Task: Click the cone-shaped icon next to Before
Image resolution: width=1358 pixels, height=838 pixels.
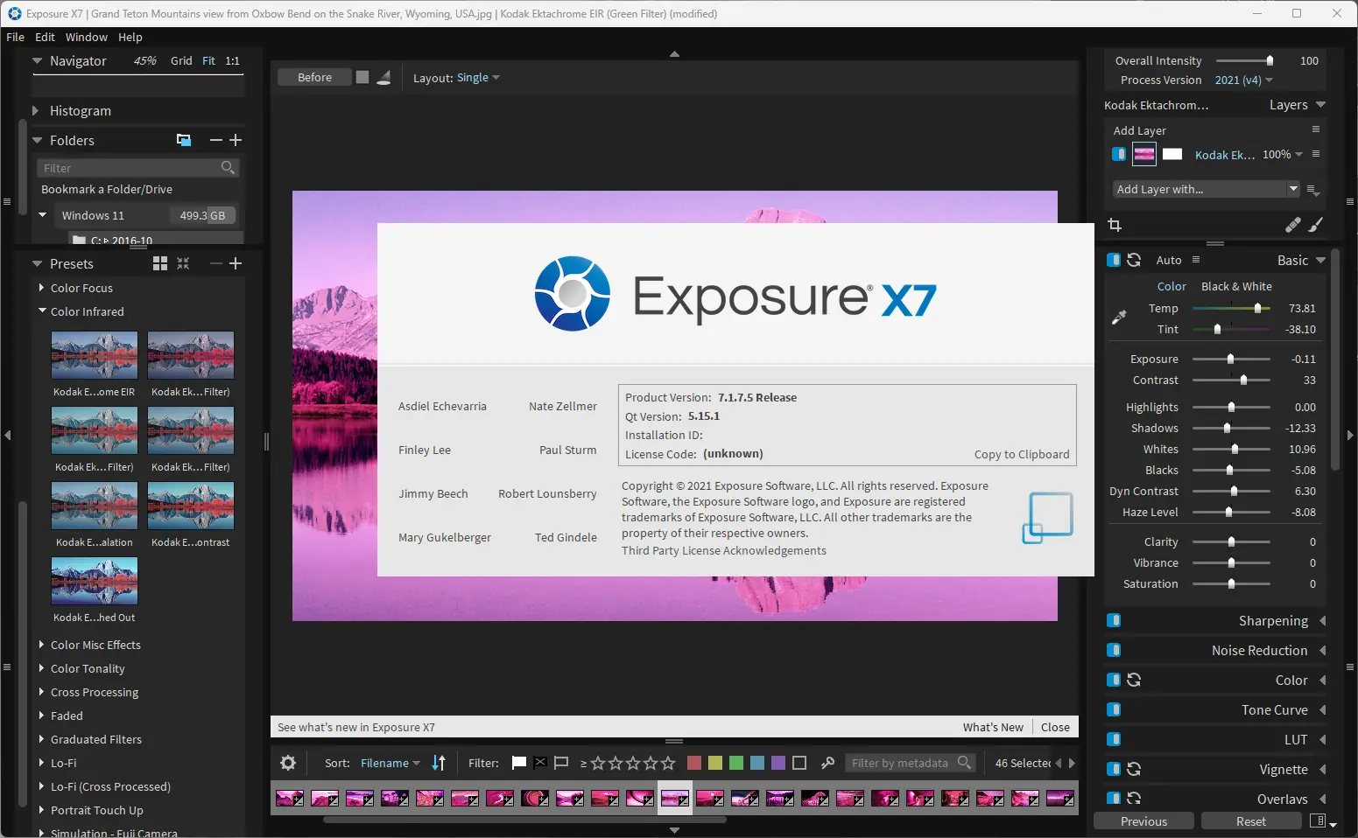Action: click(383, 77)
